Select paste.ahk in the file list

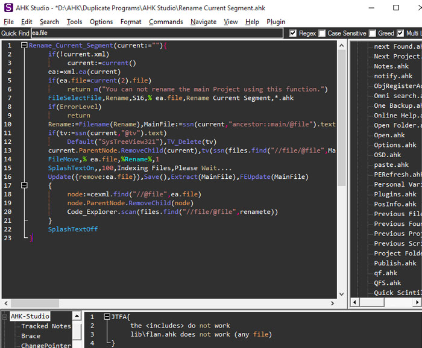[x=391, y=165]
